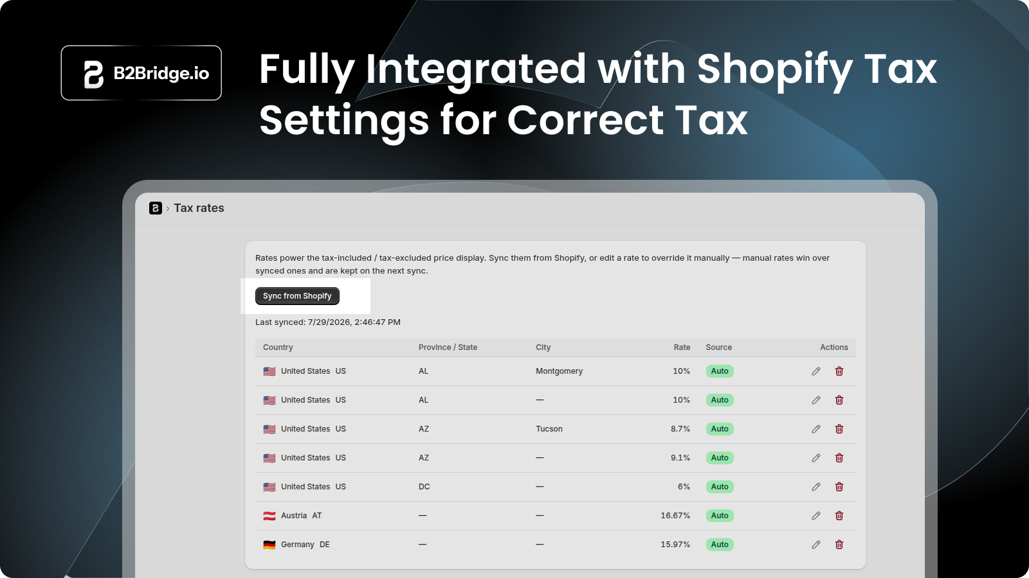Delete the Montgomery AL tax rate

[839, 371]
